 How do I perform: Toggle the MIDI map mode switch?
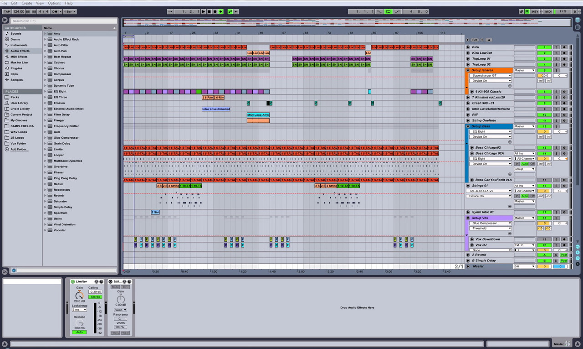tap(548, 11)
